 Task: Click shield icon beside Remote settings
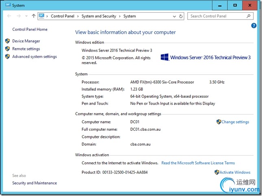(7, 49)
